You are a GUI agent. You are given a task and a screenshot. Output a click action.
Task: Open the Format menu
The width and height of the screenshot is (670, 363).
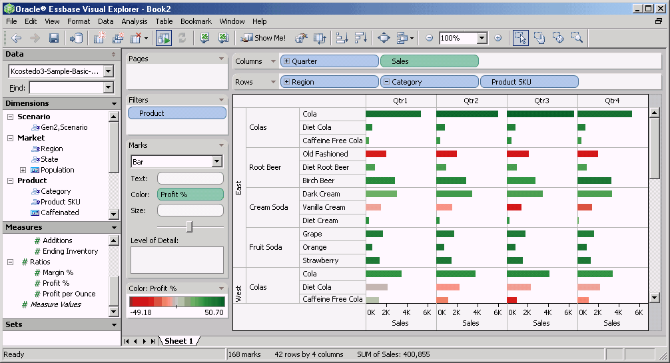tap(79, 21)
